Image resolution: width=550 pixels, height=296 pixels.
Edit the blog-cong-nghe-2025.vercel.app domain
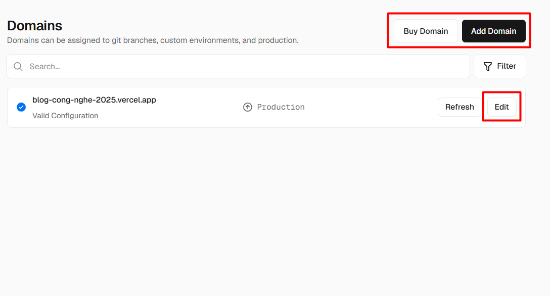point(501,107)
